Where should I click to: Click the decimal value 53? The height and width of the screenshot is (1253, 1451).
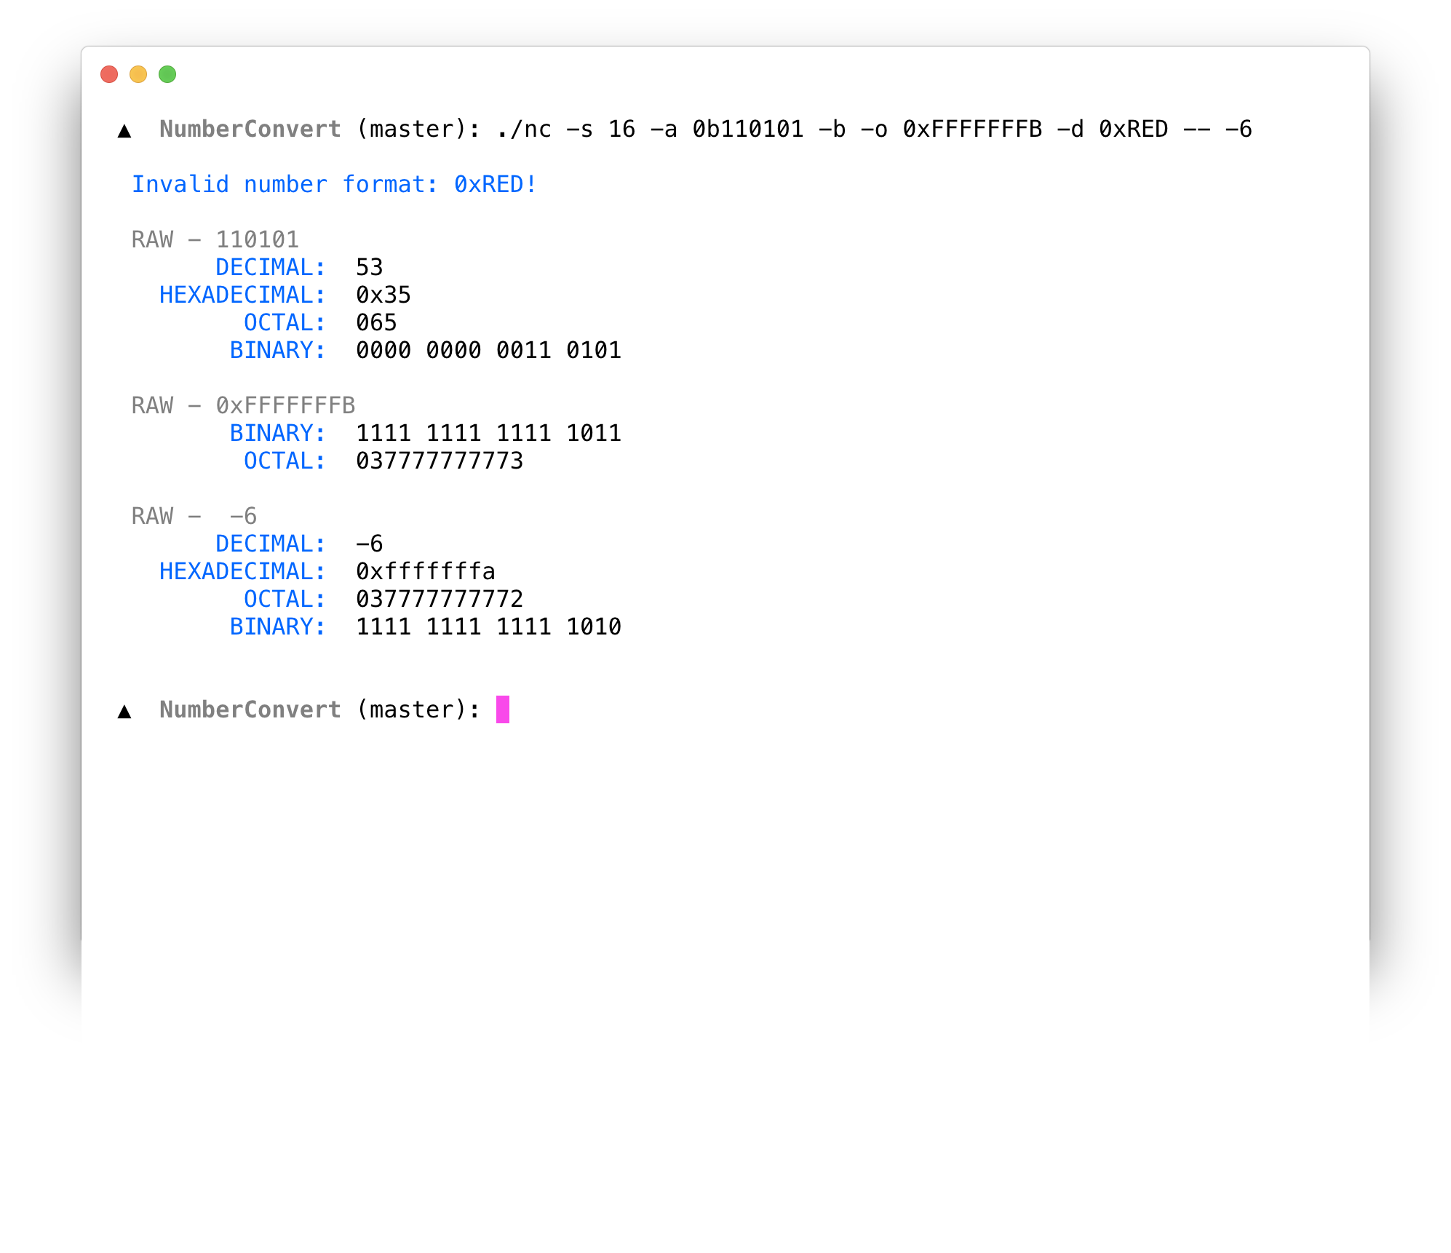(369, 268)
